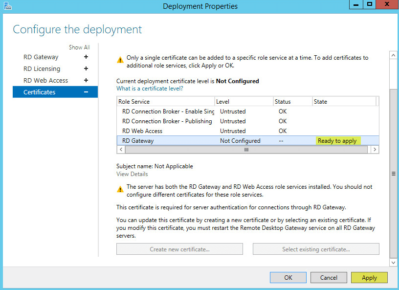Click the minus icon next to Certificates
This screenshot has height=290, width=399.
86,91
